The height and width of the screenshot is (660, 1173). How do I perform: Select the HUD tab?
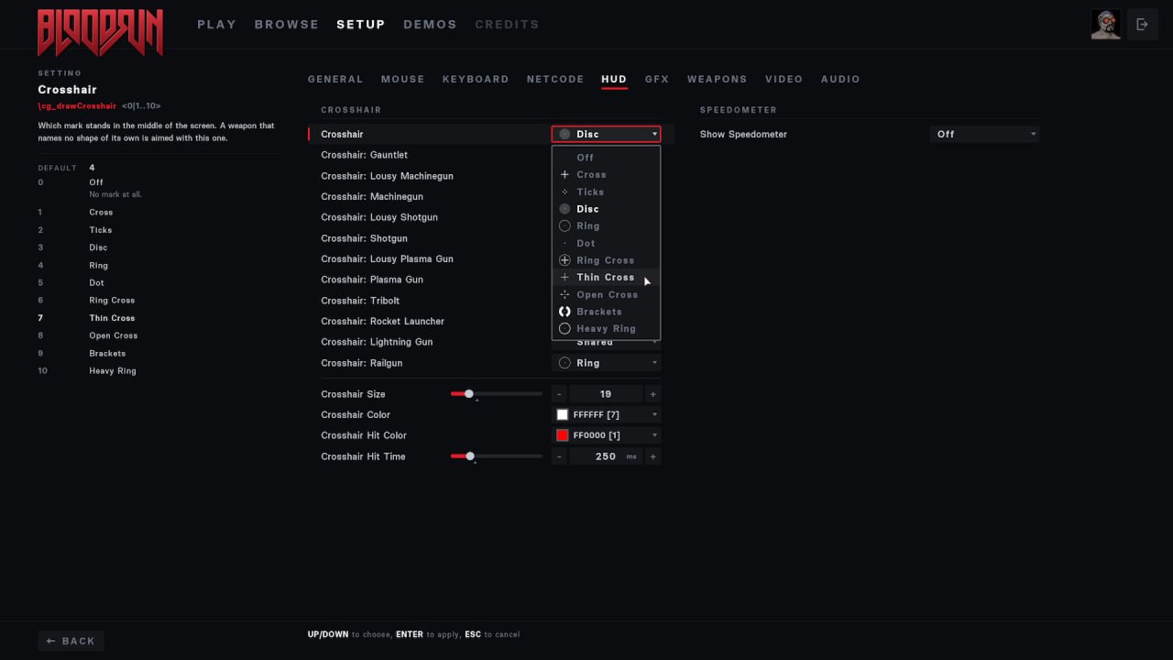point(614,80)
